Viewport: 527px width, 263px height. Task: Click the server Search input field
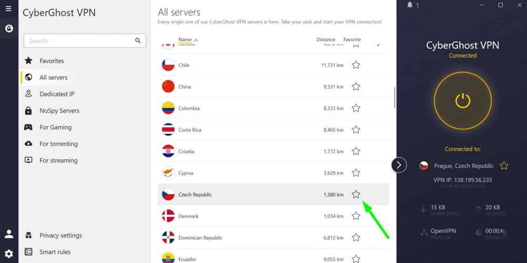coord(79,41)
